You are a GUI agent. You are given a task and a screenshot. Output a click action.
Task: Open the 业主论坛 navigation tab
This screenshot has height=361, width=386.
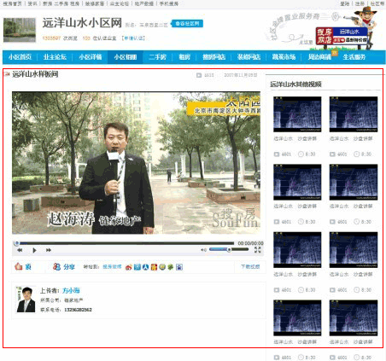coord(55,57)
